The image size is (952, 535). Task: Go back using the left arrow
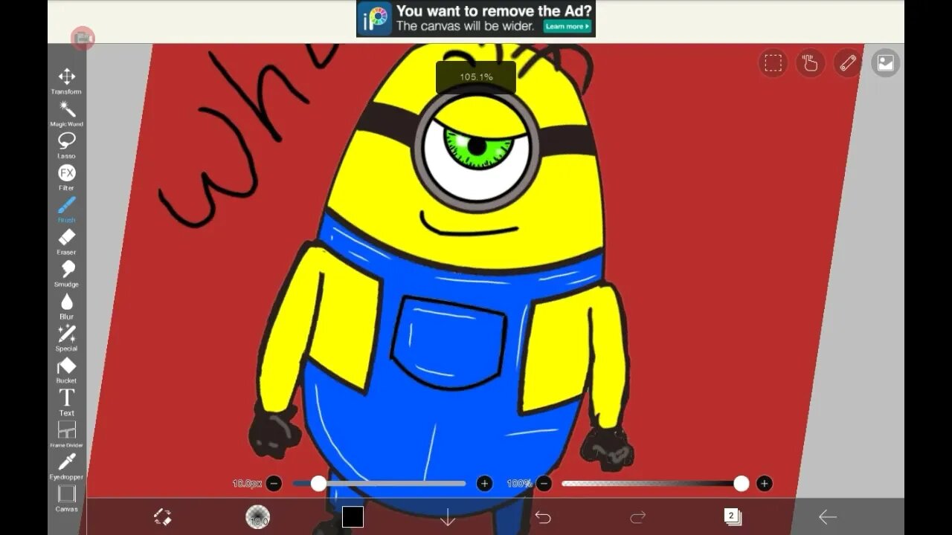(x=828, y=516)
